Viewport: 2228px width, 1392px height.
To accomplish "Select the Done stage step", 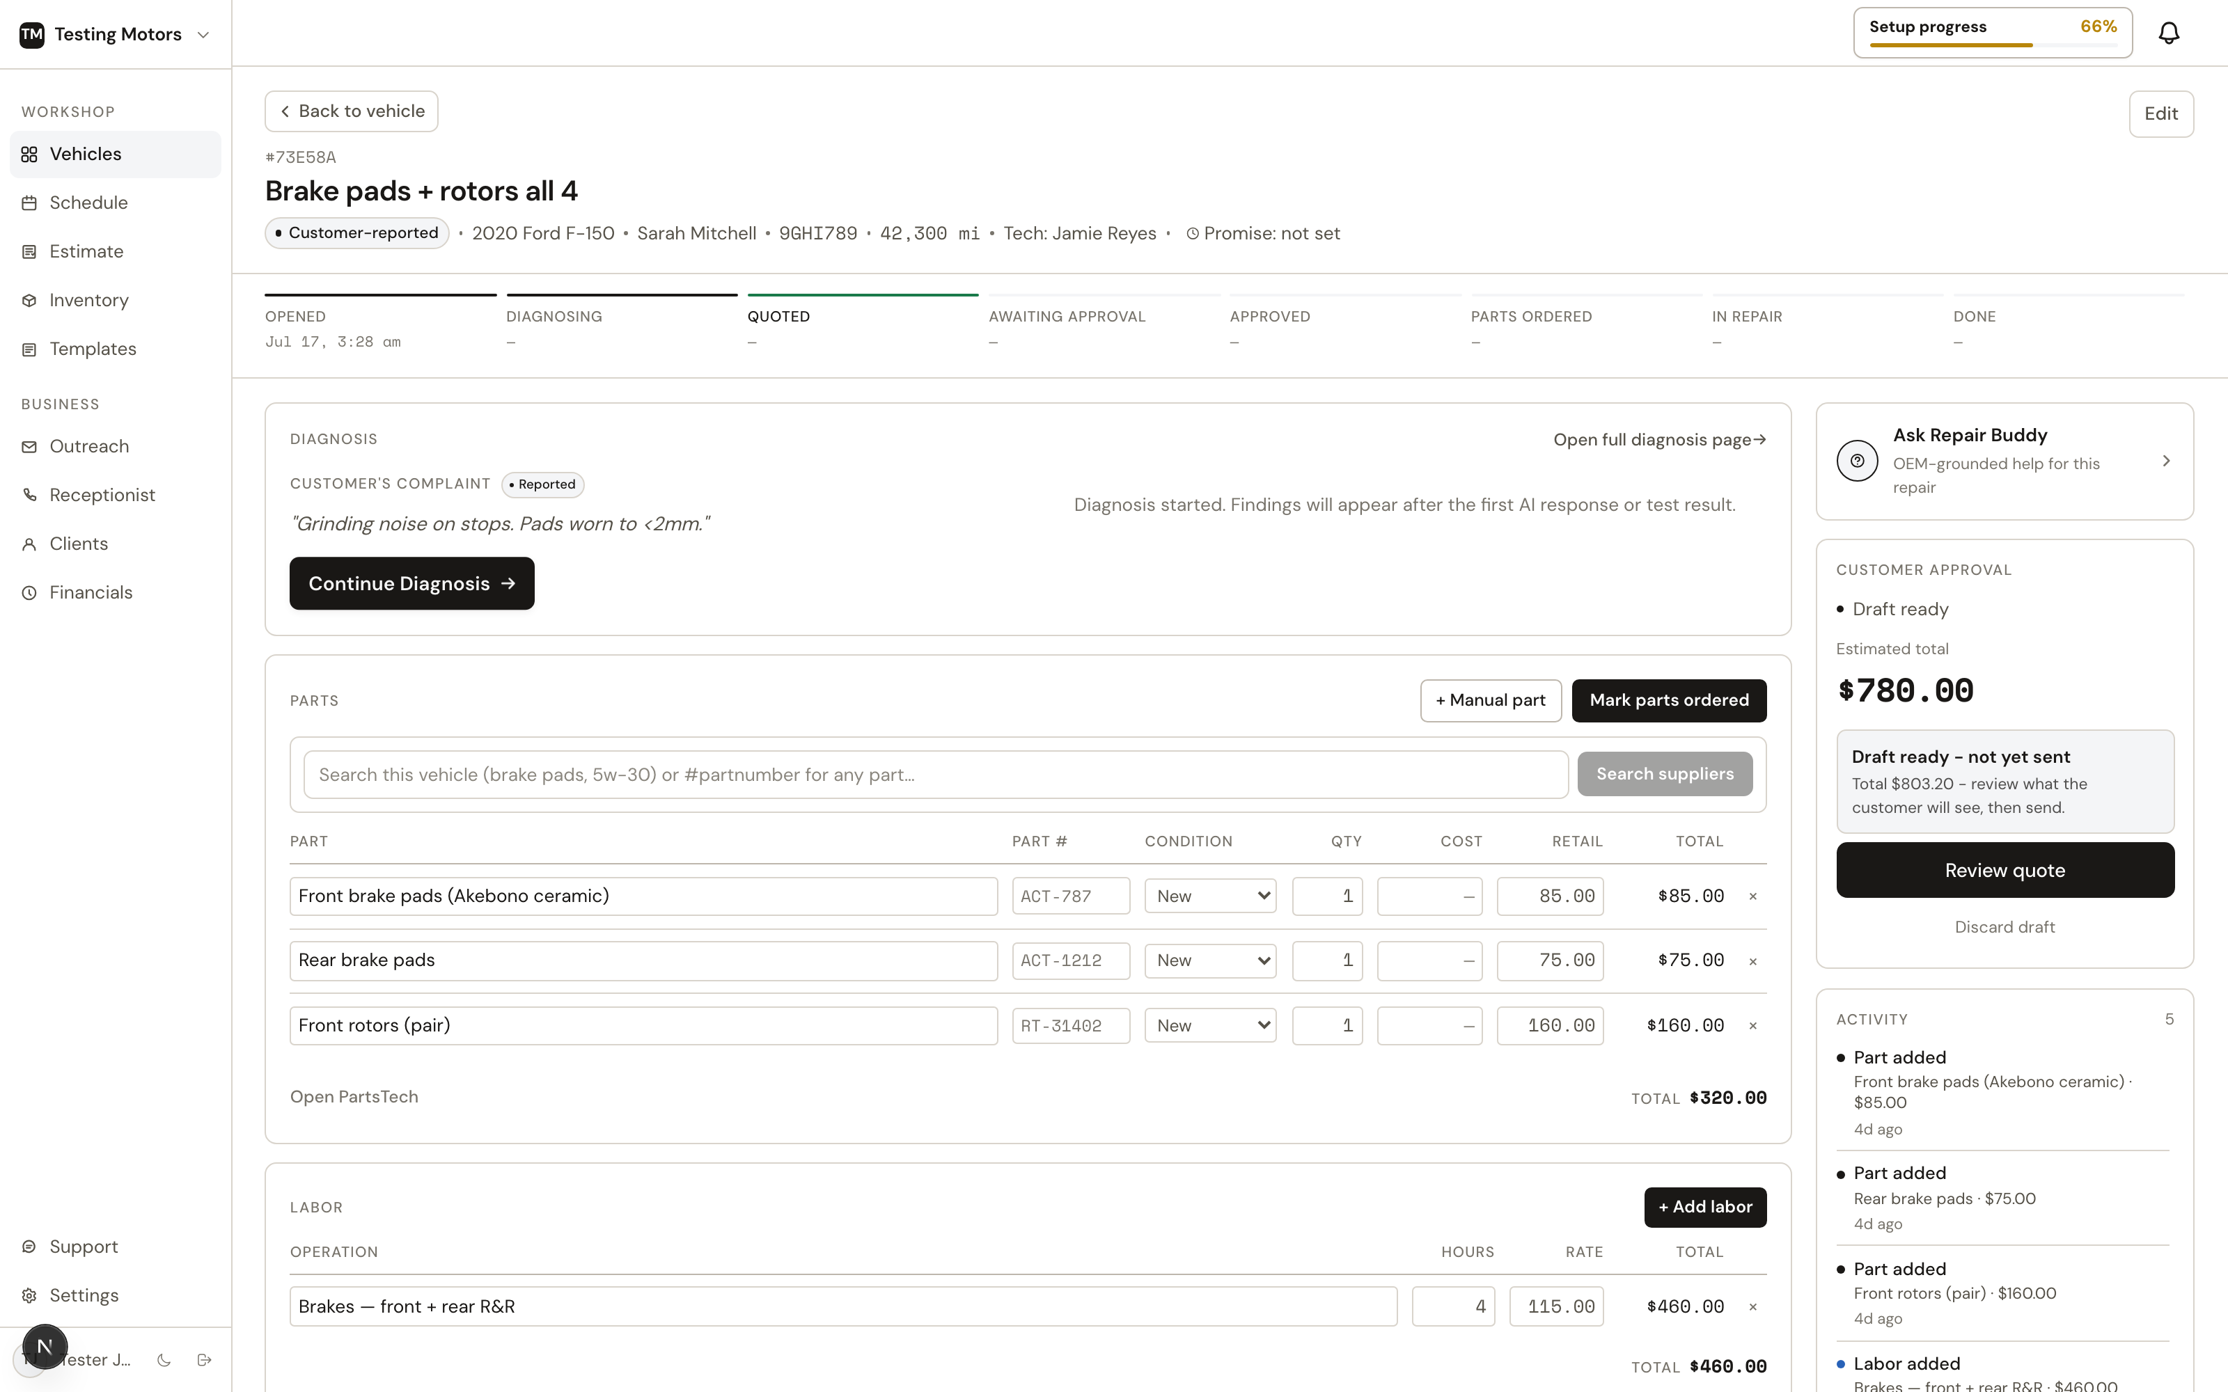I will pos(2069,323).
